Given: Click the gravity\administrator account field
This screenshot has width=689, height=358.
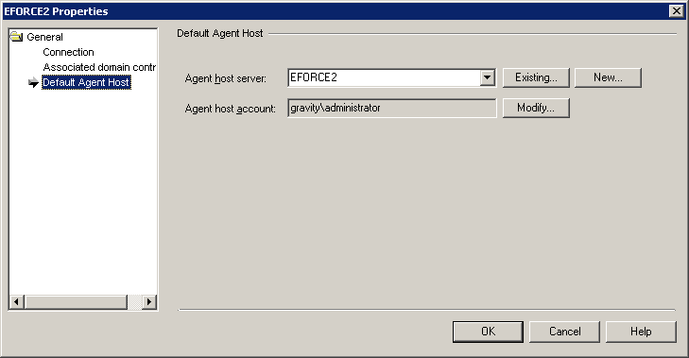Looking at the screenshot, I should point(391,108).
